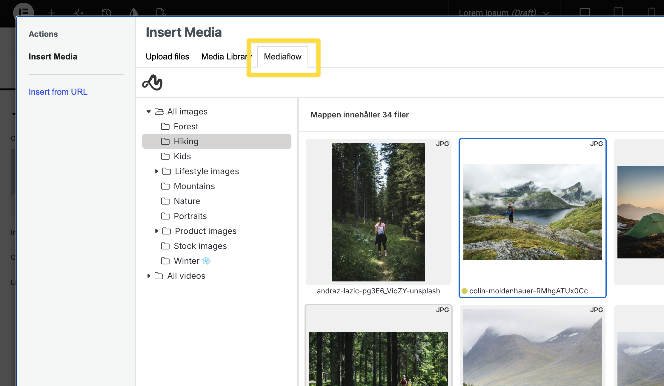This screenshot has height=386, width=664.
Task: Select the dark pine forest thumbnail in second row
Action: (379, 359)
